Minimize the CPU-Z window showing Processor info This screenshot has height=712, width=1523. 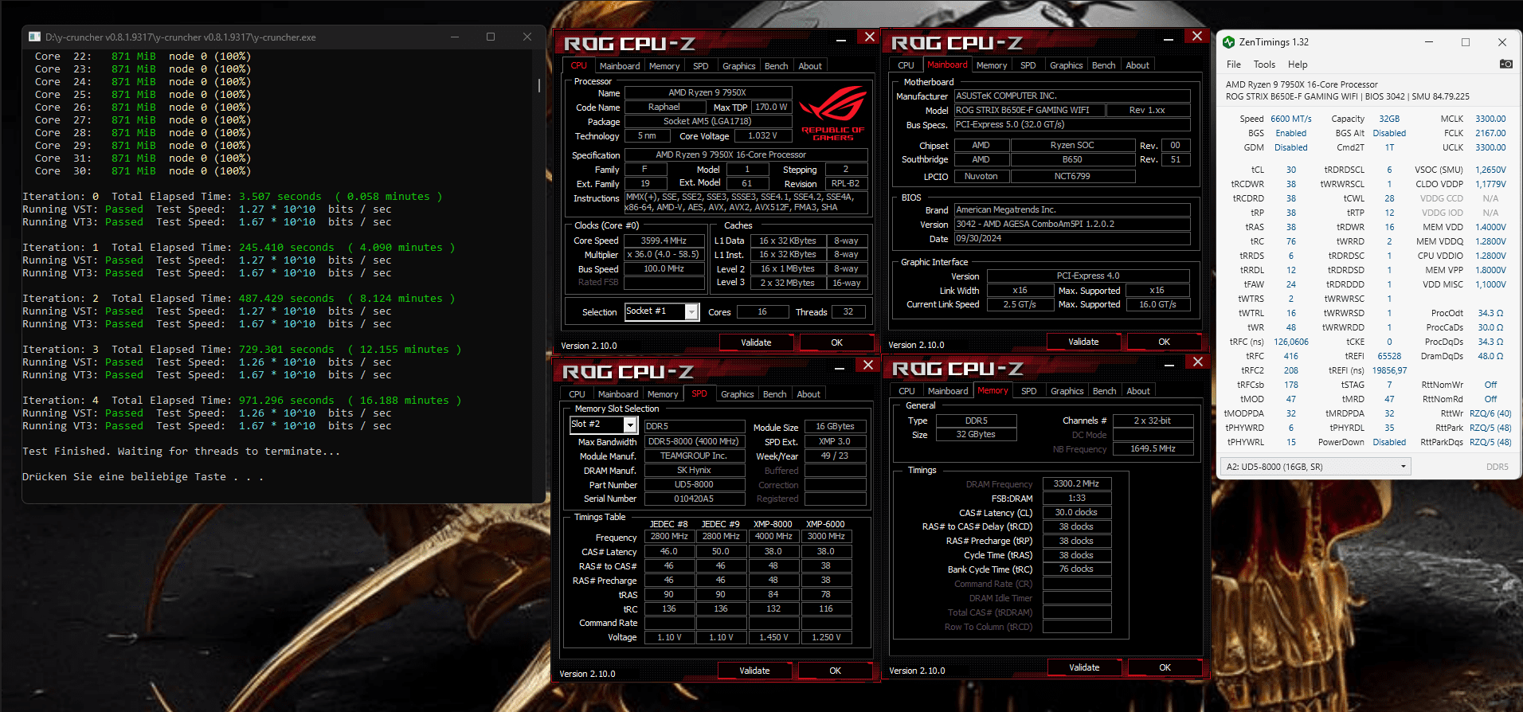(841, 38)
